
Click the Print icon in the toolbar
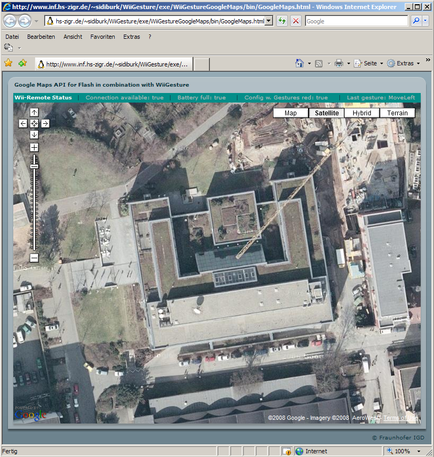click(x=338, y=63)
